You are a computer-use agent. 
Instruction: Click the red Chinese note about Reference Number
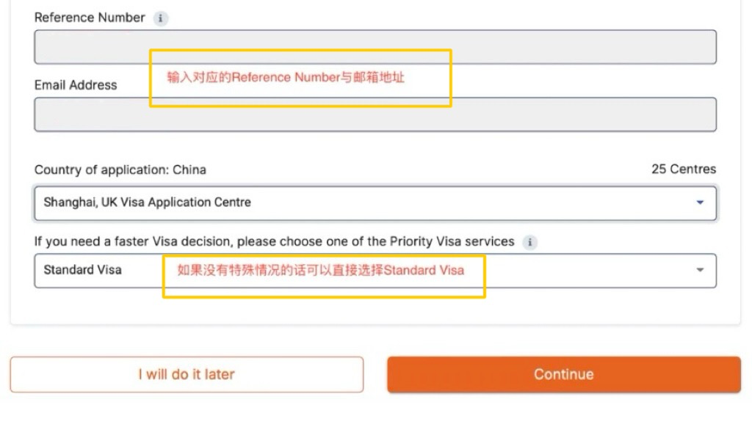point(286,78)
